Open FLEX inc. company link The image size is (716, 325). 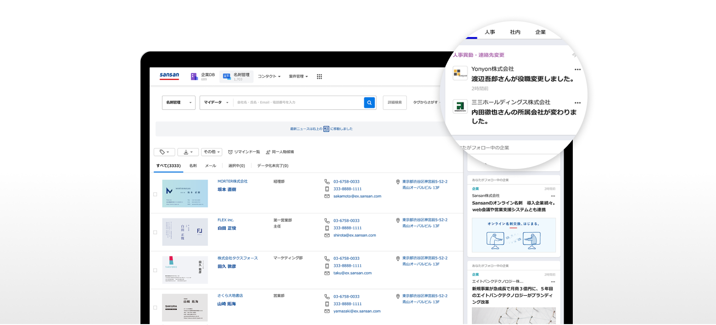click(x=225, y=220)
